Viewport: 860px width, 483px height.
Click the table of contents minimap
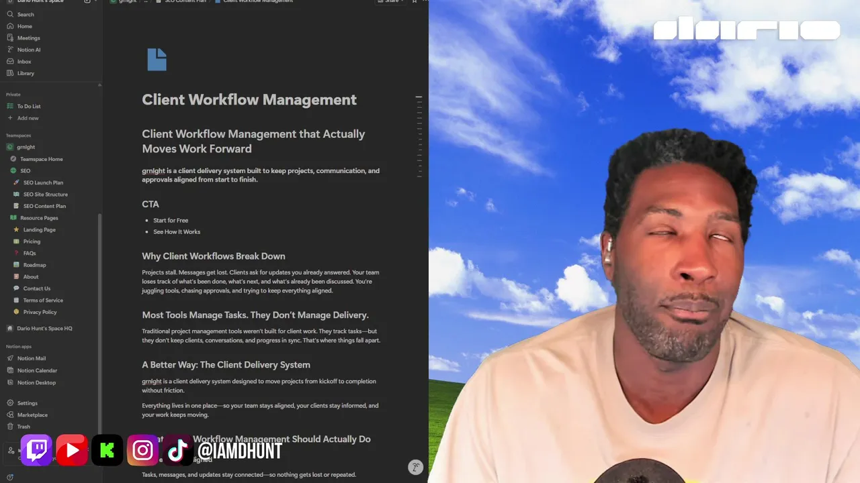[x=419, y=136]
